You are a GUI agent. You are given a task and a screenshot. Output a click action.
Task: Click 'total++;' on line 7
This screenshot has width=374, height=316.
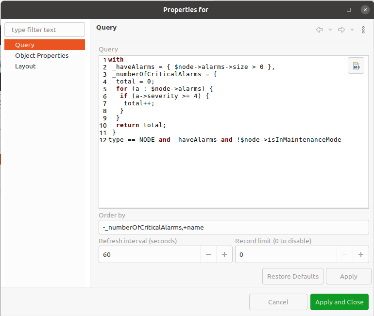point(139,103)
